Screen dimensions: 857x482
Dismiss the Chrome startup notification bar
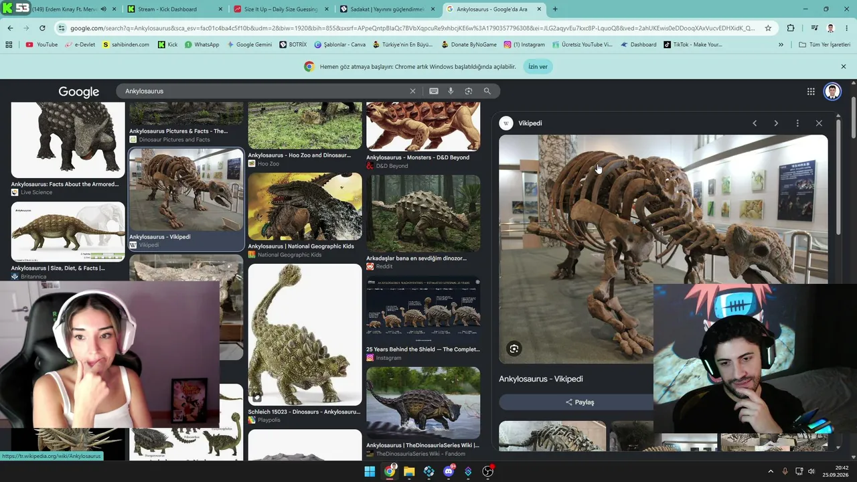click(844, 67)
